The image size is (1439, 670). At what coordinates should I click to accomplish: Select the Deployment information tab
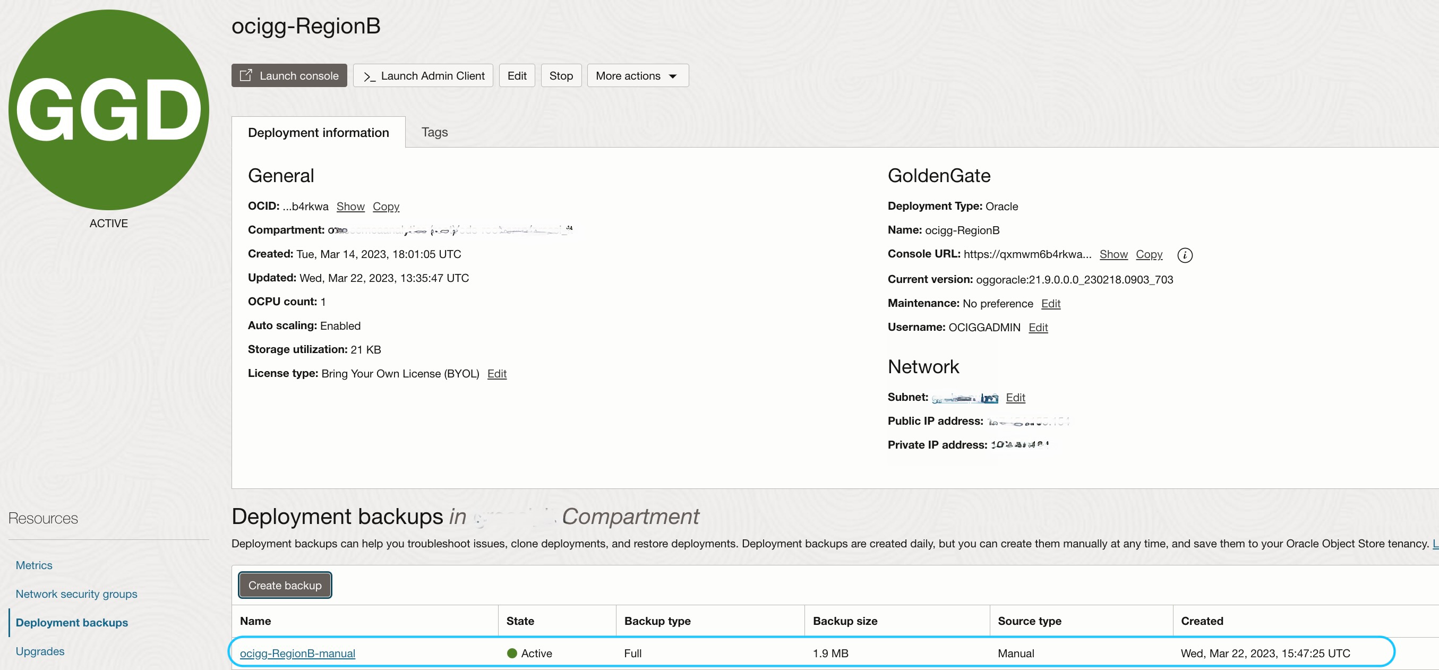(x=319, y=132)
